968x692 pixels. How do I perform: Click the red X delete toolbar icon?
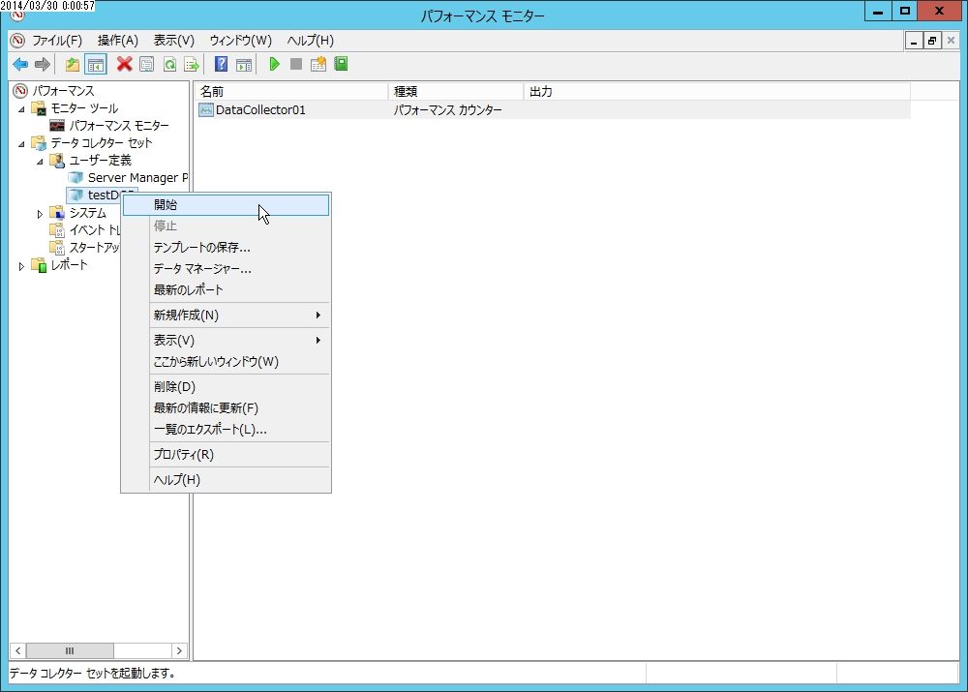(x=122, y=64)
